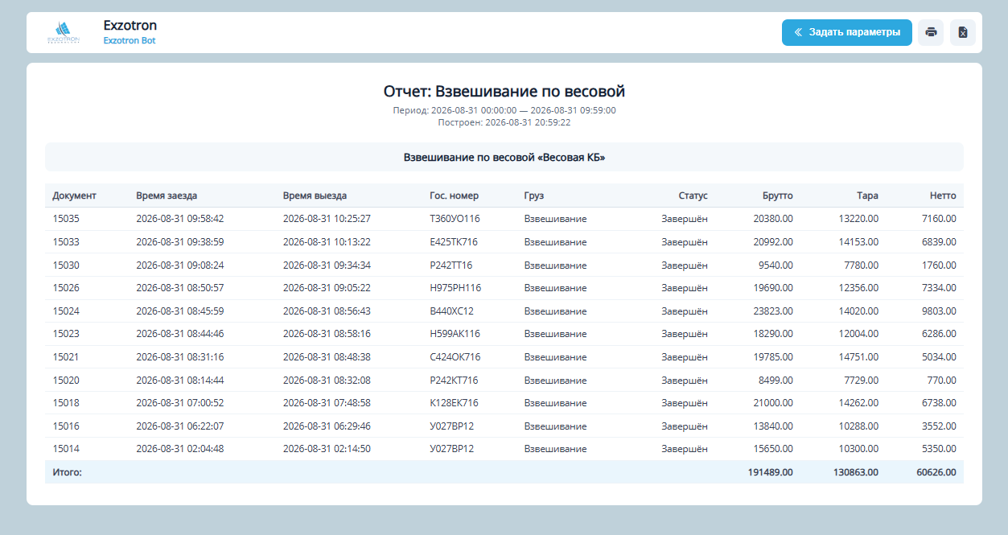
Task: Click the 'Гос. номер' column header
Action: pos(455,195)
